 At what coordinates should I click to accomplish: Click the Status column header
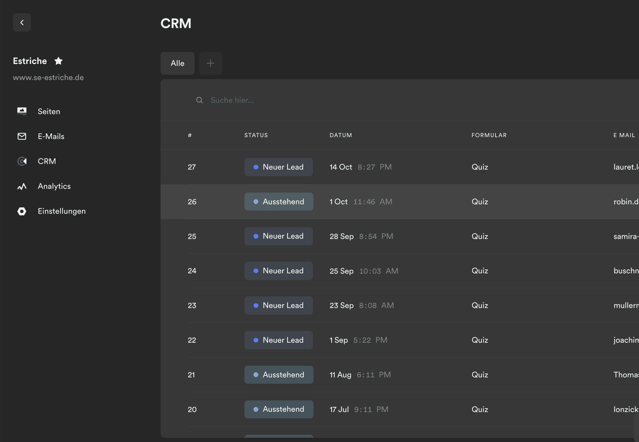[x=256, y=135]
